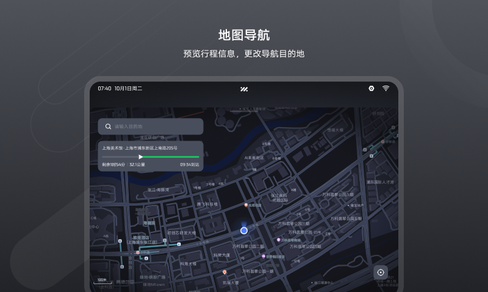
Task: Tap the logo icon at top center
Action: [244, 89]
